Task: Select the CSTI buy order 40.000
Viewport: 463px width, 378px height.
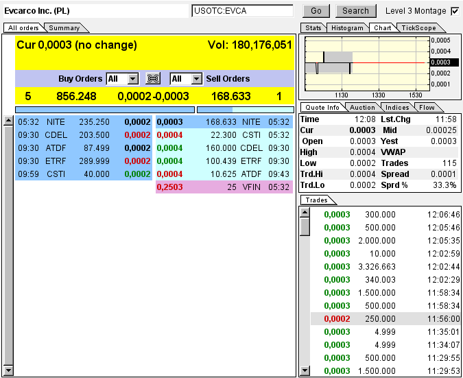Action: click(x=84, y=174)
